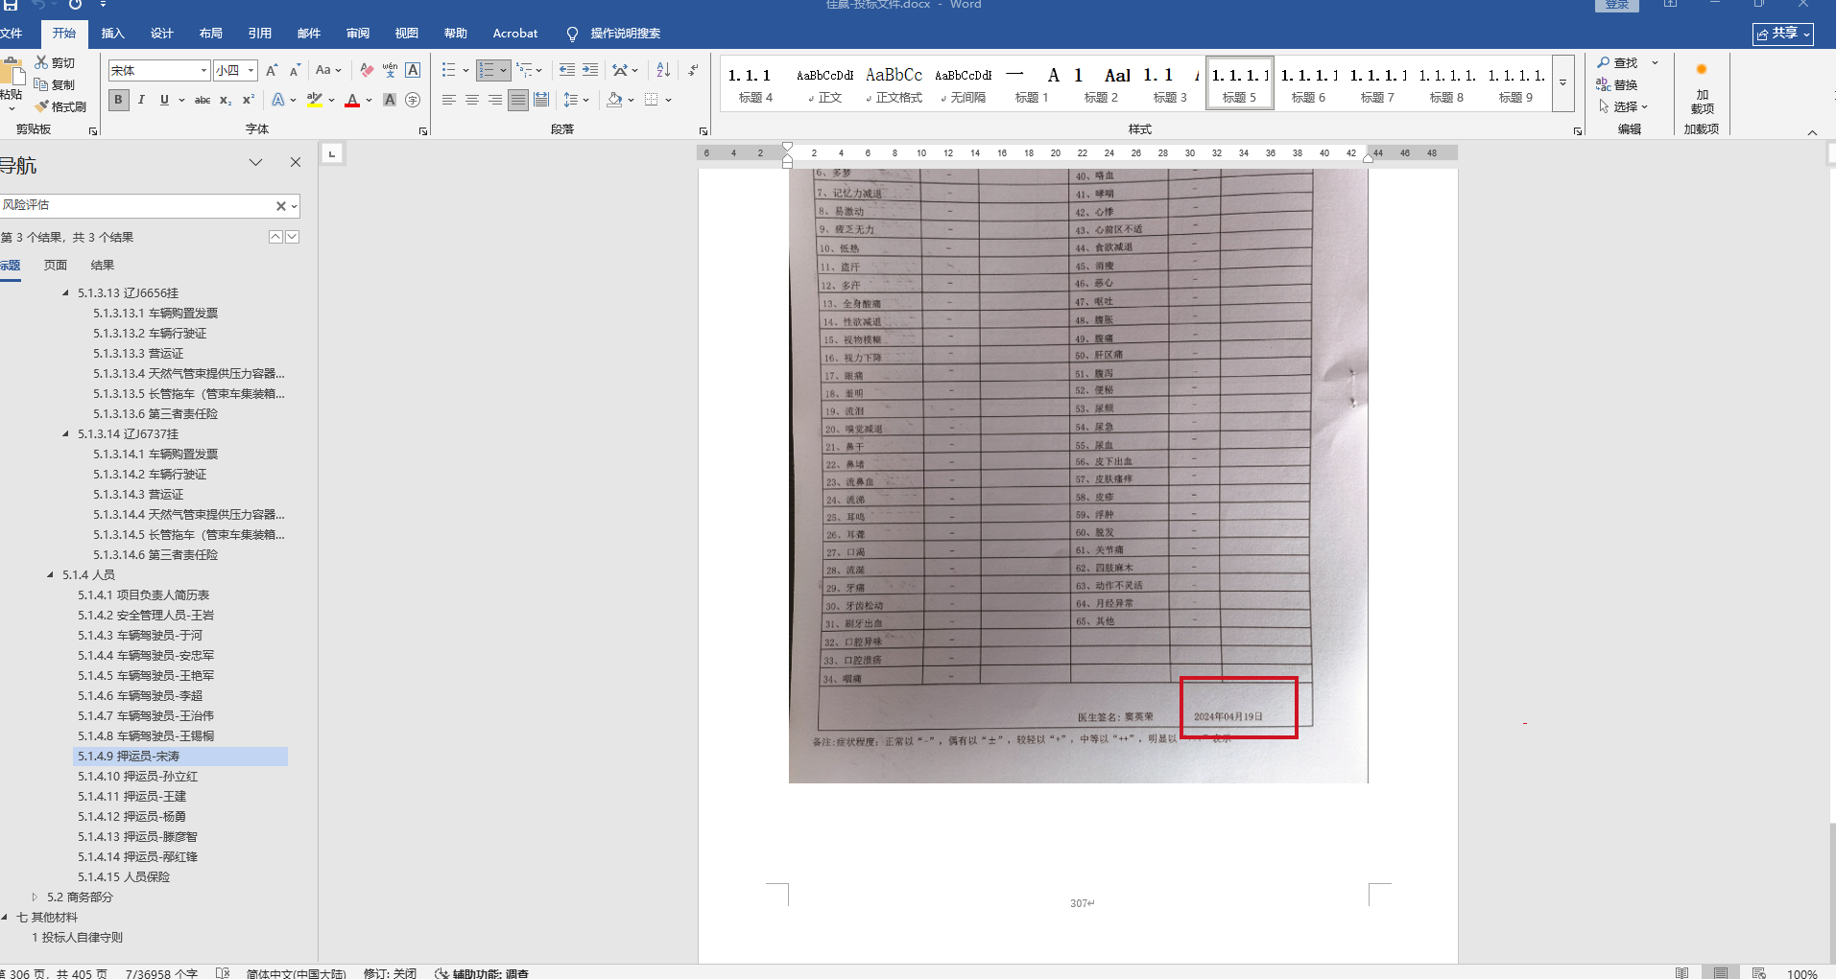Expand the styles gallery
The height and width of the screenshot is (979, 1836).
[1563, 83]
